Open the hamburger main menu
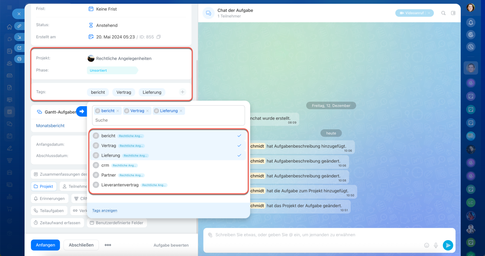The width and height of the screenshot is (485, 256). [x=9, y=8]
